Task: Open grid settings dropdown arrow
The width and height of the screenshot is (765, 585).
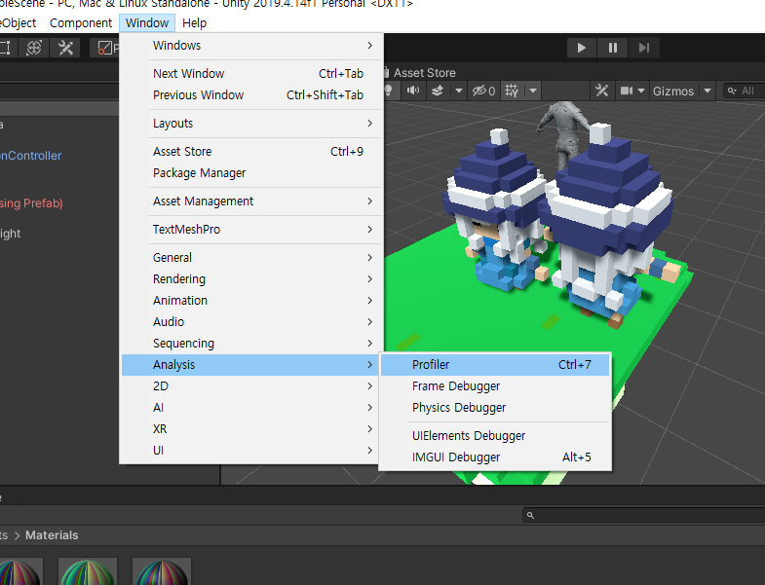Action: point(533,91)
